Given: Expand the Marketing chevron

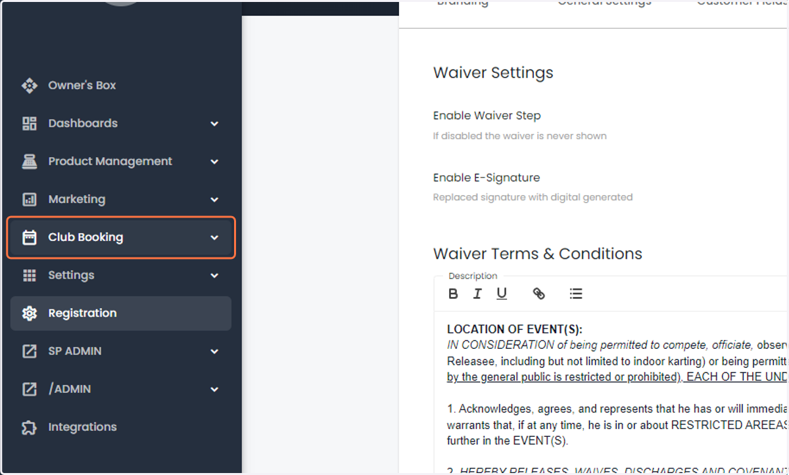Looking at the screenshot, I should pyautogui.click(x=214, y=200).
